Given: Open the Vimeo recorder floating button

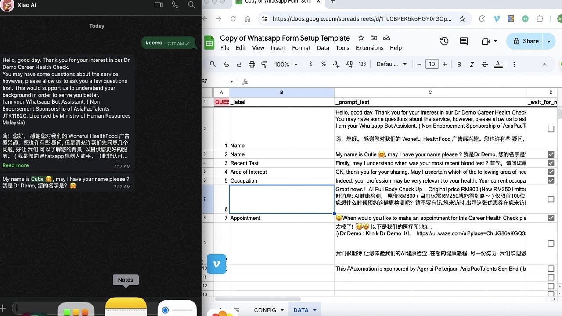Looking at the screenshot, I should point(216,264).
